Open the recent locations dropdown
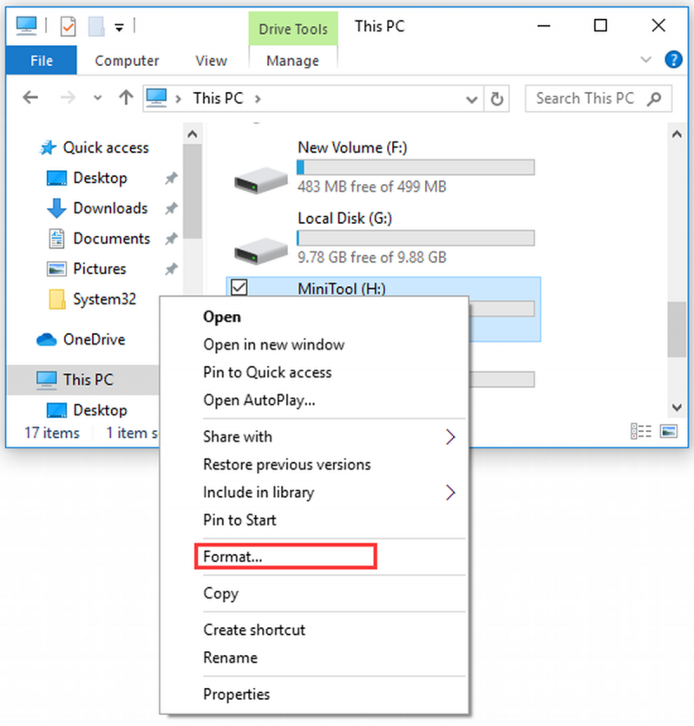Screen dimensions: 694x726 tap(97, 98)
